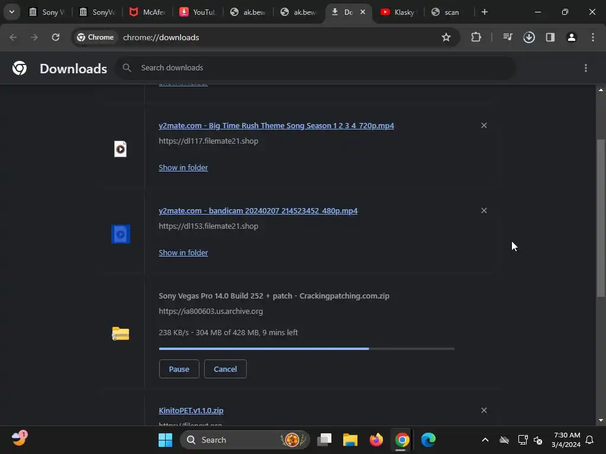Open Chrome's three-dot main menu
The height and width of the screenshot is (454, 606).
click(593, 37)
